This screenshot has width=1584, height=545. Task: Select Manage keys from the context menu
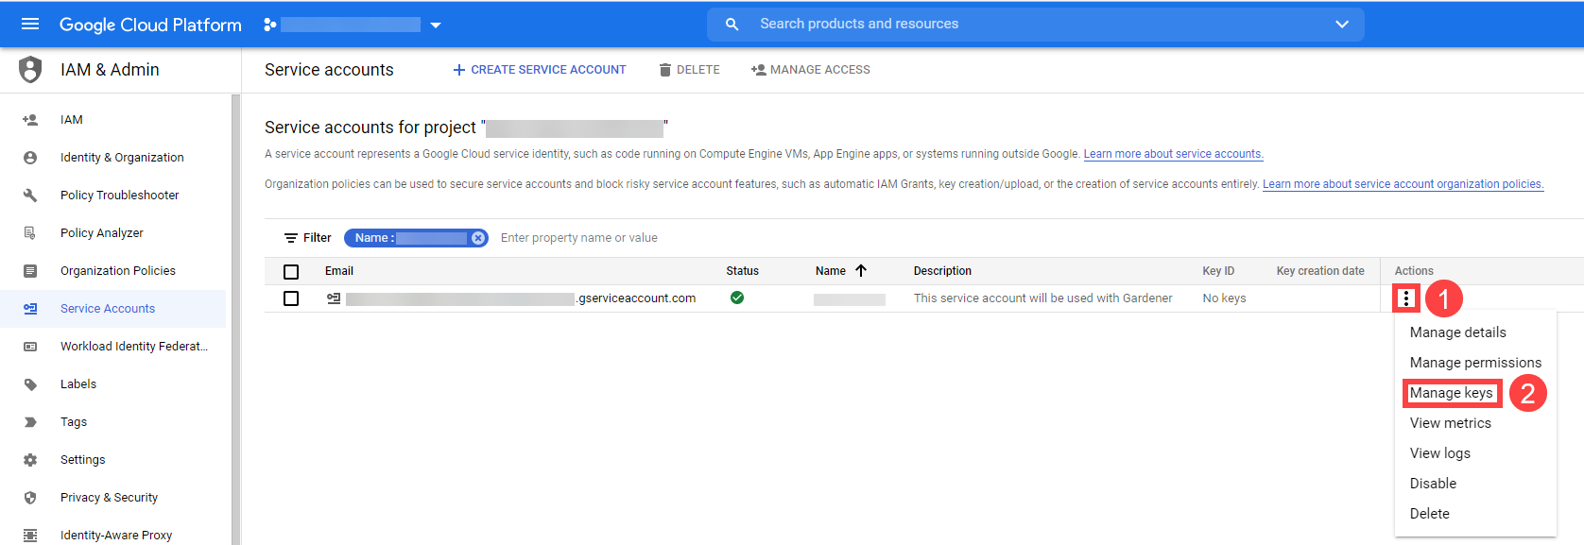coord(1451,393)
